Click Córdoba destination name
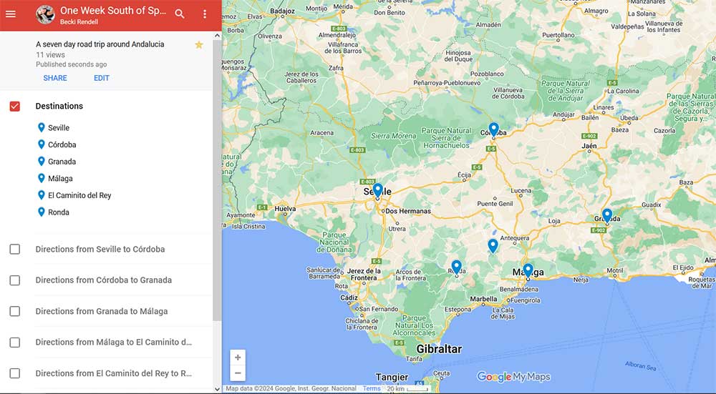The height and width of the screenshot is (394, 716). (x=62, y=144)
